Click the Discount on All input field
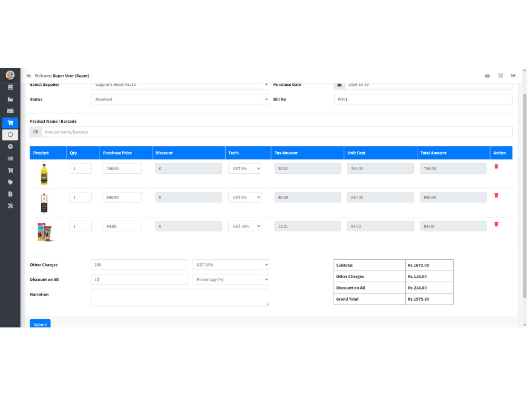The height and width of the screenshot is (395, 527). point(139,280)
